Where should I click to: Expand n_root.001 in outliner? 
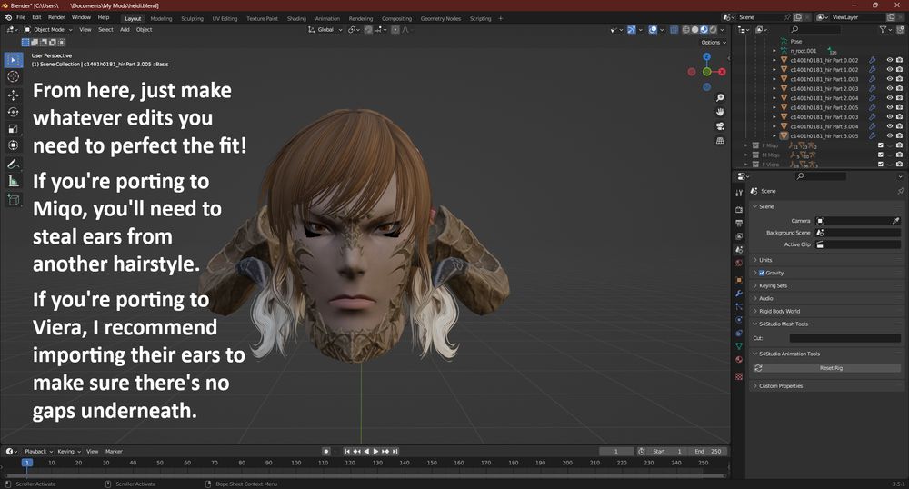point(774,51)
